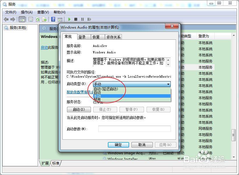Click services list scroll up arrow
The image size is (239, 175).
click(x=234, y=35)
